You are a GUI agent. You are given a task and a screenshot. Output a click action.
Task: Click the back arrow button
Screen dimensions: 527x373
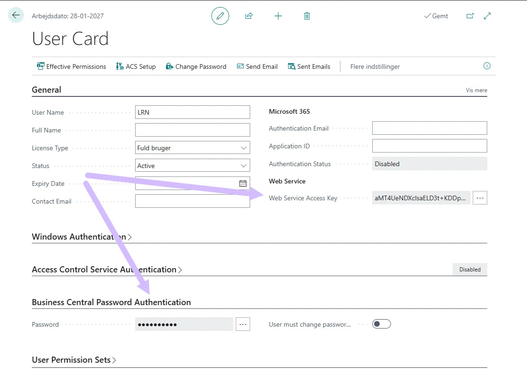[16, 15]
